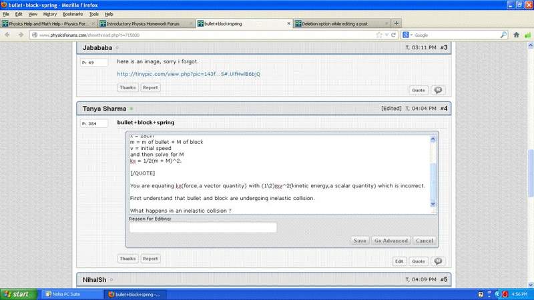This screenshot has width=534, height=300.
Task: Click the editor's vertical scrollbar thumb
Action: pos(433,182)
